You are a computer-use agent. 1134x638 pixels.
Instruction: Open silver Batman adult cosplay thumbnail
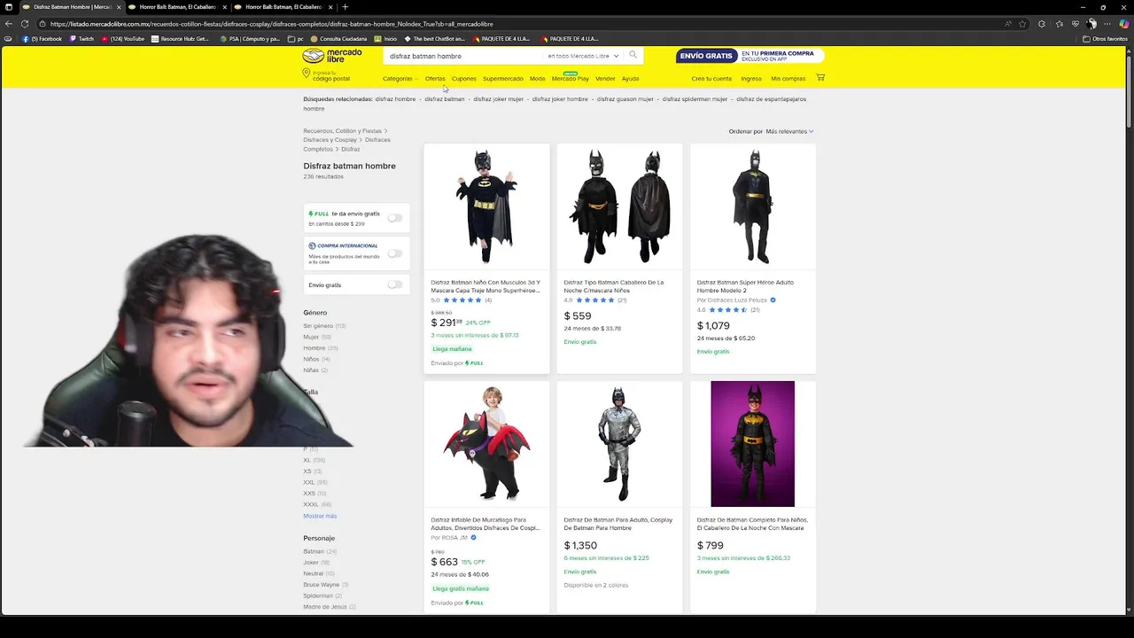pos(619,444)
